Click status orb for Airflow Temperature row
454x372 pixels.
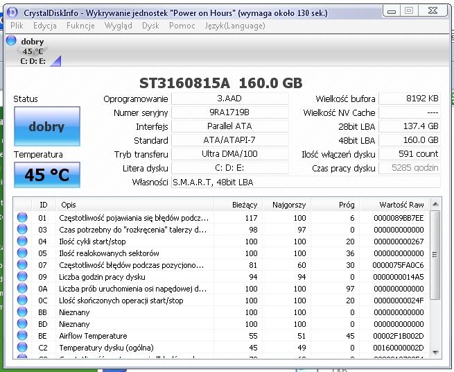[x=22, y=335]
